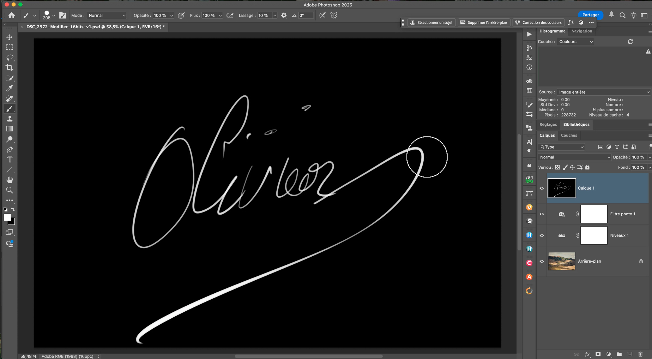Select the Eyedropper tool
Image resolution: width=652 pixels, height=359 pixels.
point(10,88)
